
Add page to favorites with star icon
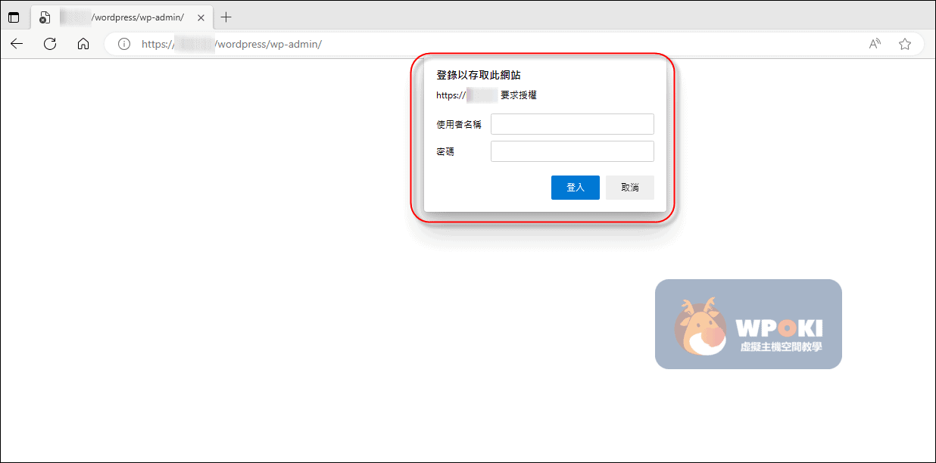pyautogui.click(x=904, y=44)
